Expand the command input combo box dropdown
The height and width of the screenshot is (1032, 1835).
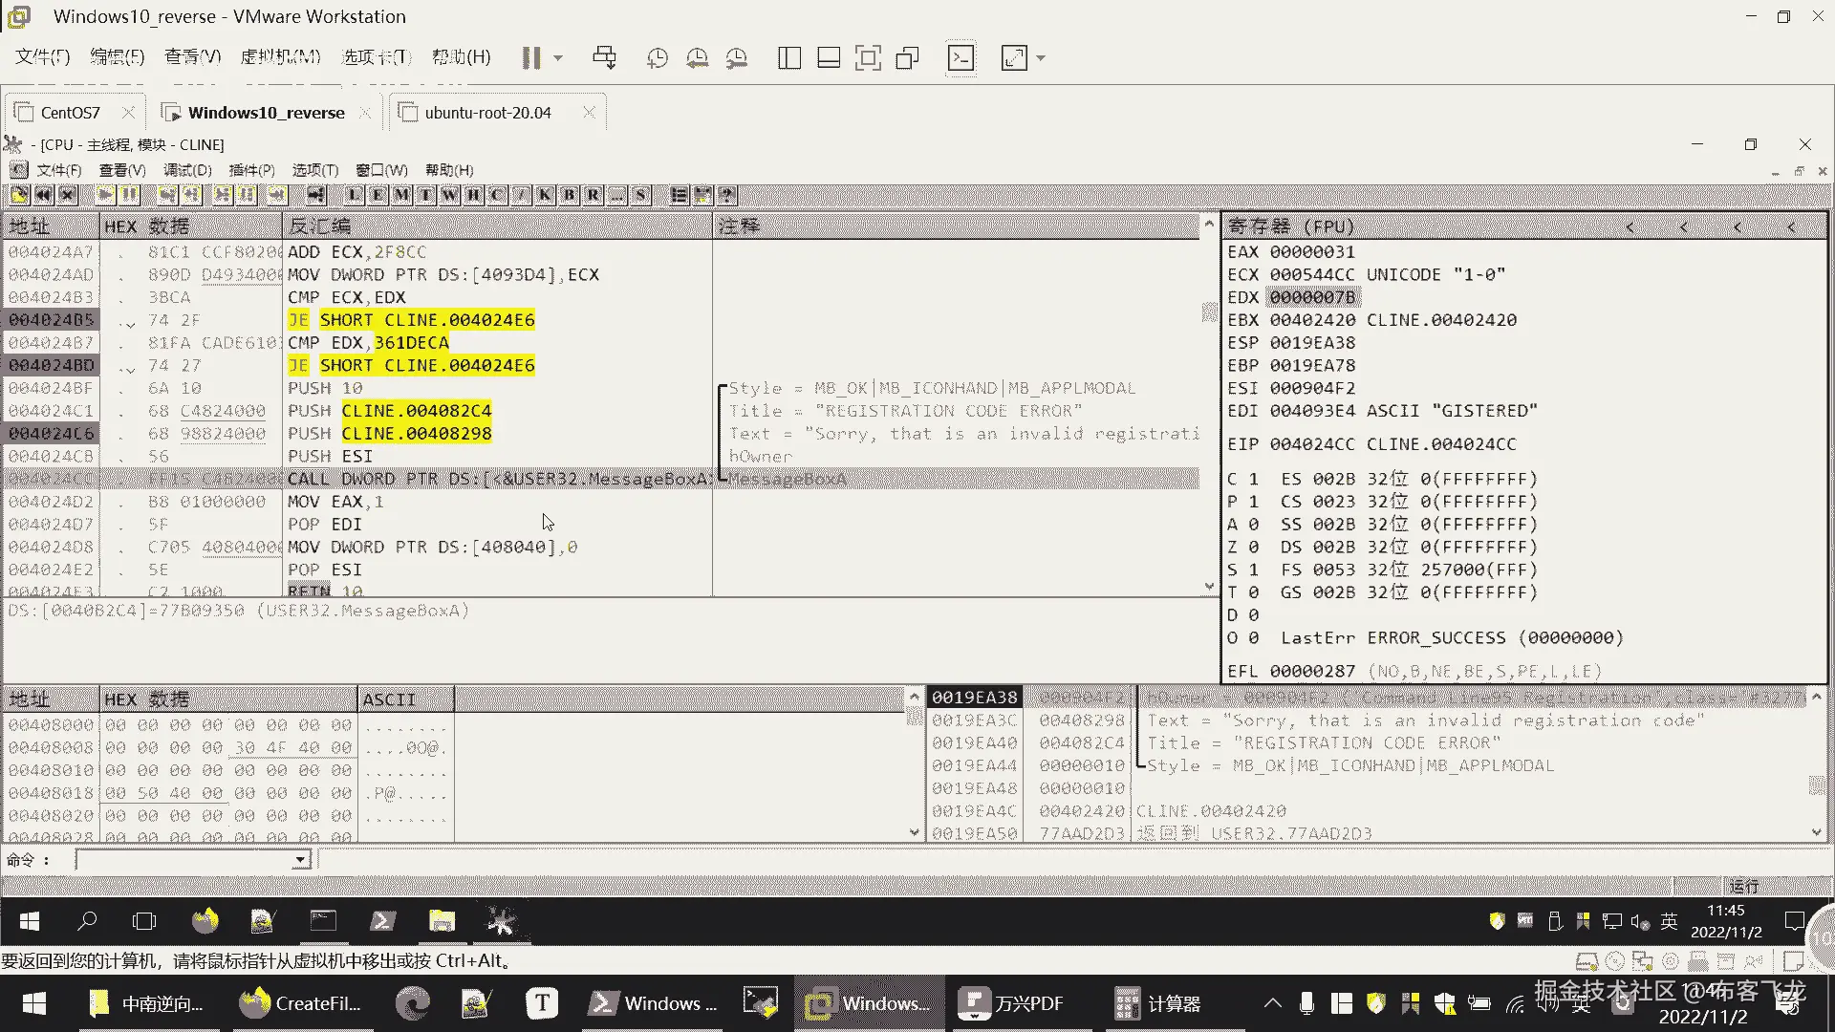[x=300, y=860]
